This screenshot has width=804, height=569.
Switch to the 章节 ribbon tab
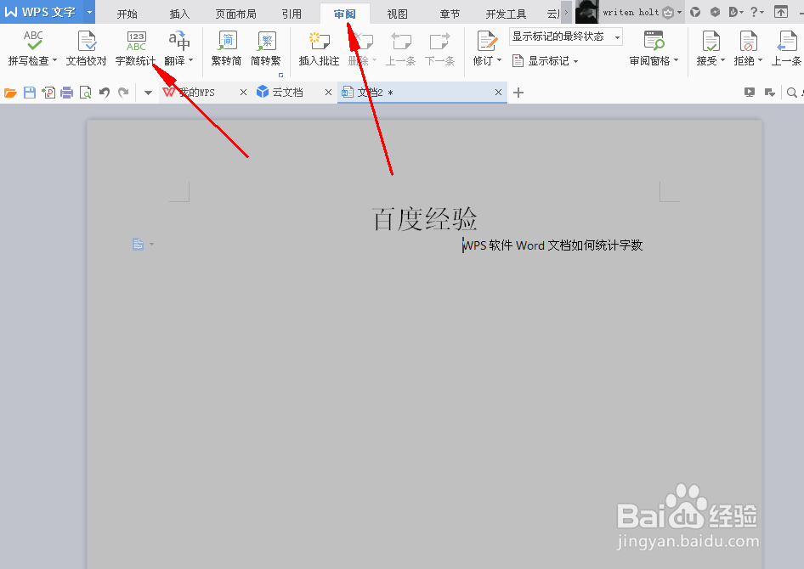tap(450, 14)
